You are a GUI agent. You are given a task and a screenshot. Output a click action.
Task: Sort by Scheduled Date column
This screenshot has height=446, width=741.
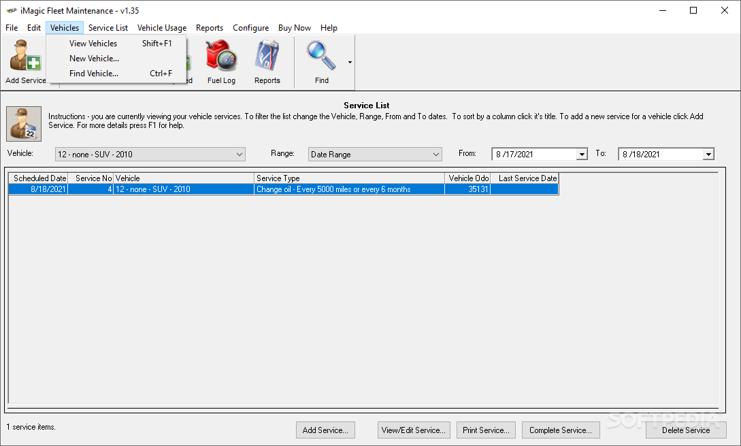click(x=39, y=178)
